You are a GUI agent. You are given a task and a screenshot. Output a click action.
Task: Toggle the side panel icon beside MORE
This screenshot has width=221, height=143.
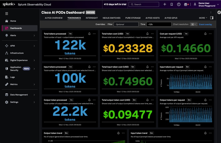click(211, 18)
